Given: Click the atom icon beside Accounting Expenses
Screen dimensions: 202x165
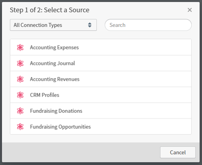Looking at the screenshot, I should click(x=20, y=47).
